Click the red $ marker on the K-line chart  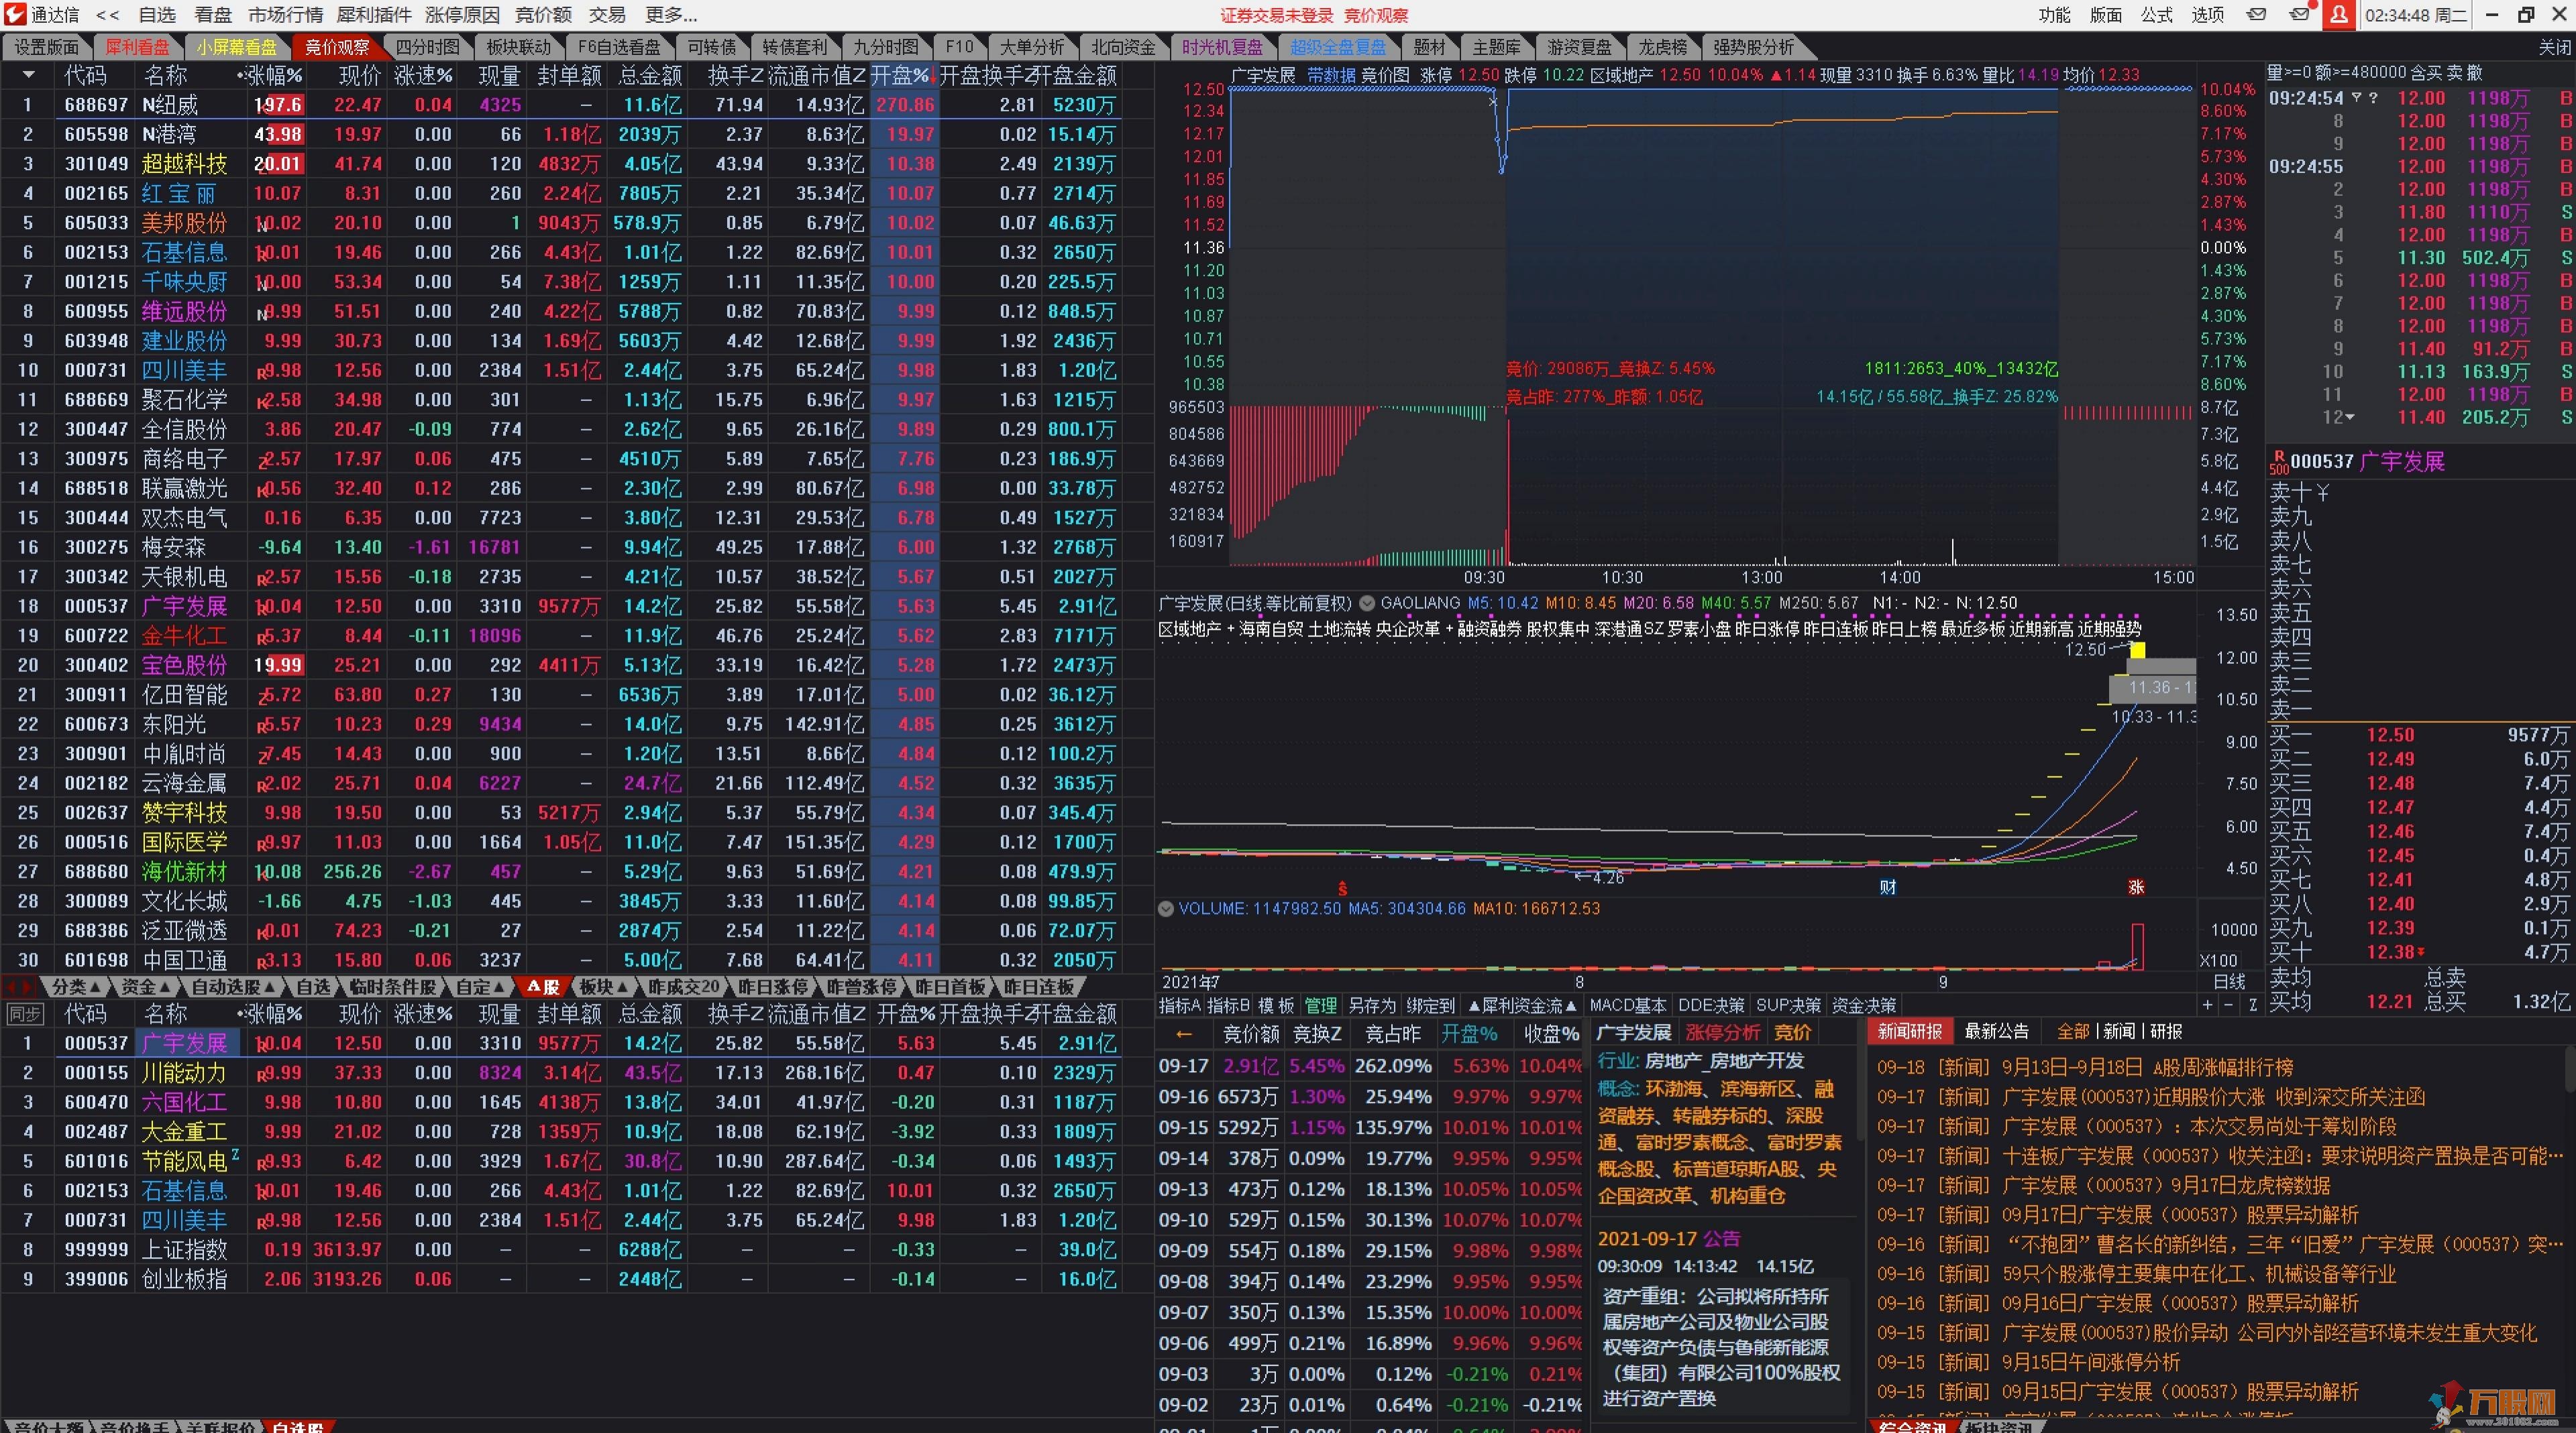click(1342, 887)
